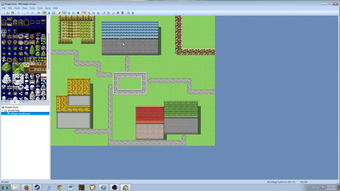
Task: Pick the wooden crate tile in palette
Action: point(27,65)
